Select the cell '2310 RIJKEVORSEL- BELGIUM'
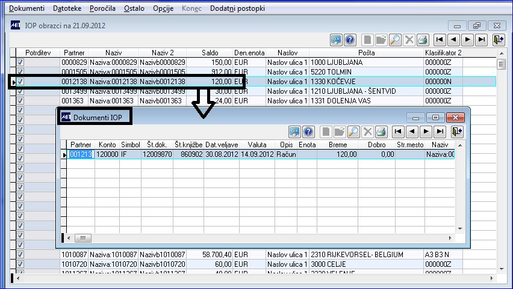Screen dimensions: 513x289 click(x=366, y=254)
